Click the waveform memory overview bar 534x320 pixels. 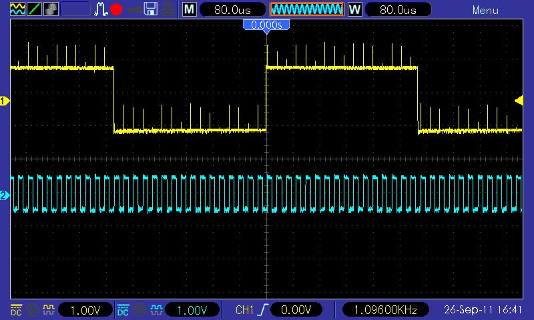306,9
